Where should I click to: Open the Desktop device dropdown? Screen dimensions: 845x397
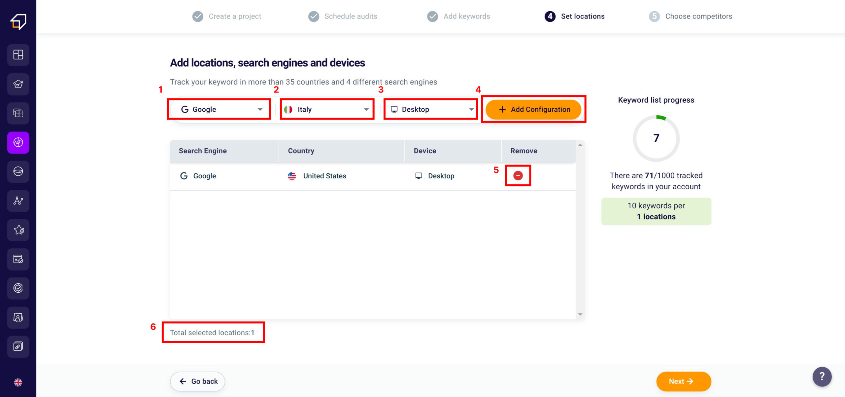(431, 109)
